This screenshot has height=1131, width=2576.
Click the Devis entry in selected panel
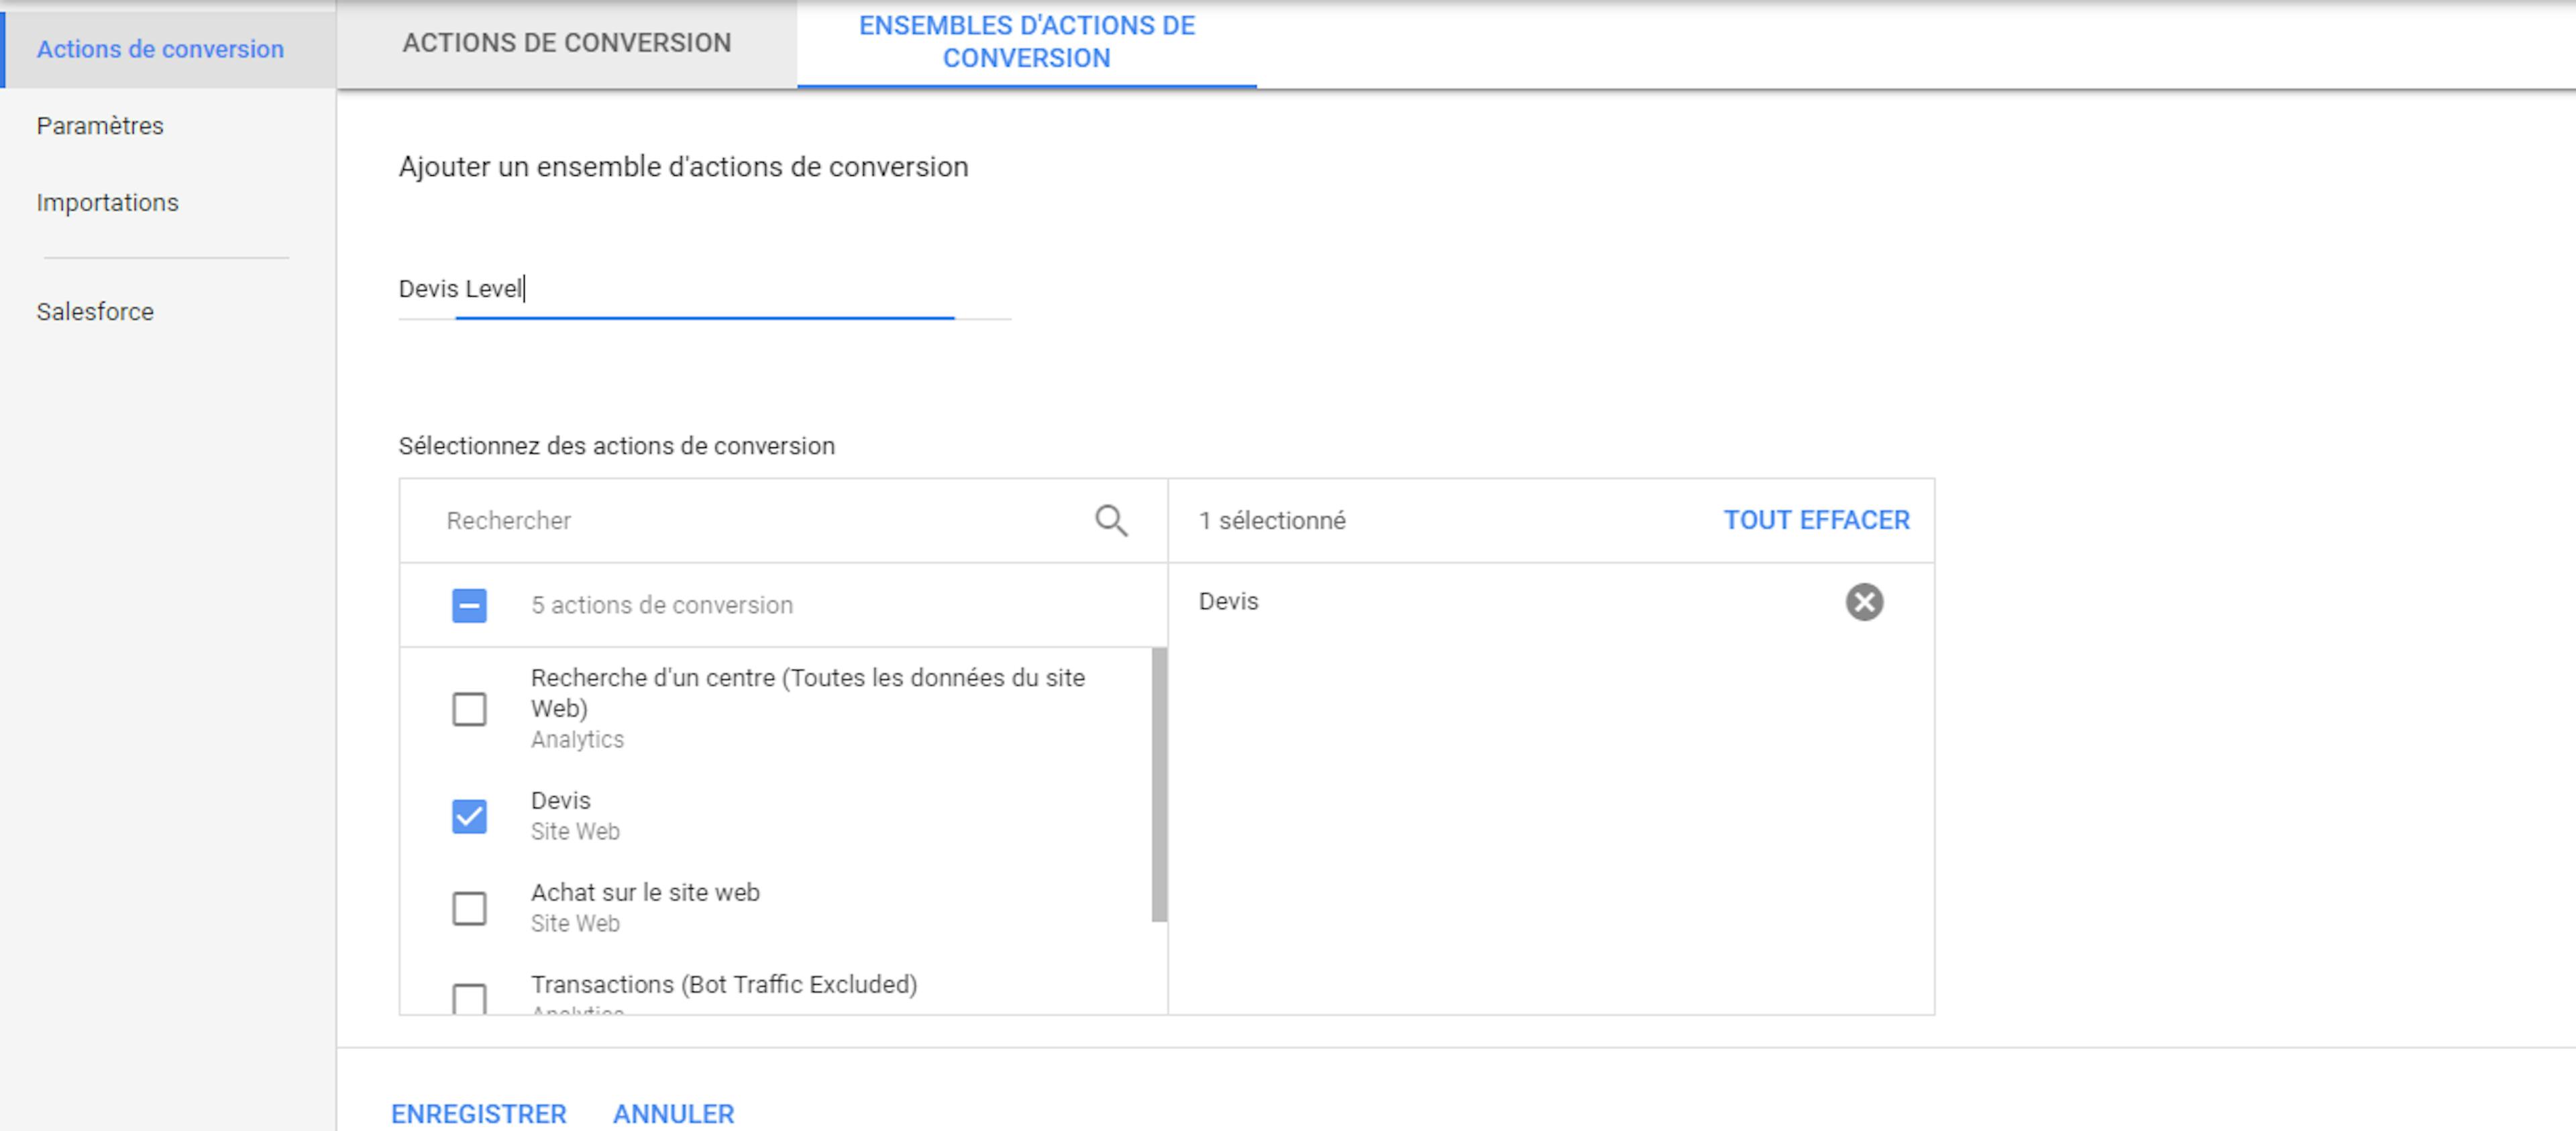click(x=1228, y=602)
